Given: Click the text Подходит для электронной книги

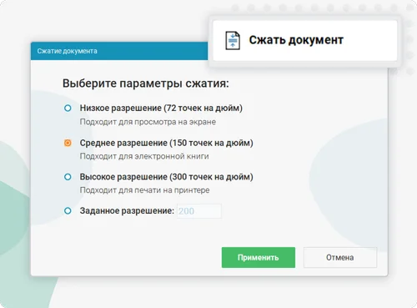Looking at the screenshot, I should (x=144, y=156).
